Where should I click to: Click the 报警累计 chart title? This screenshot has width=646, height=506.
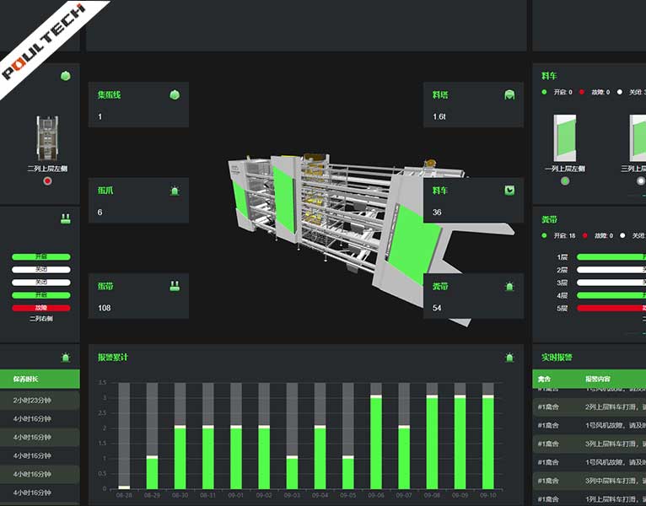pos(113,358)
